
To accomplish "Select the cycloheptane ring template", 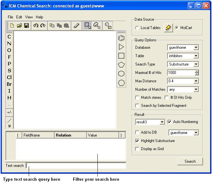I will tap(121, 83).
